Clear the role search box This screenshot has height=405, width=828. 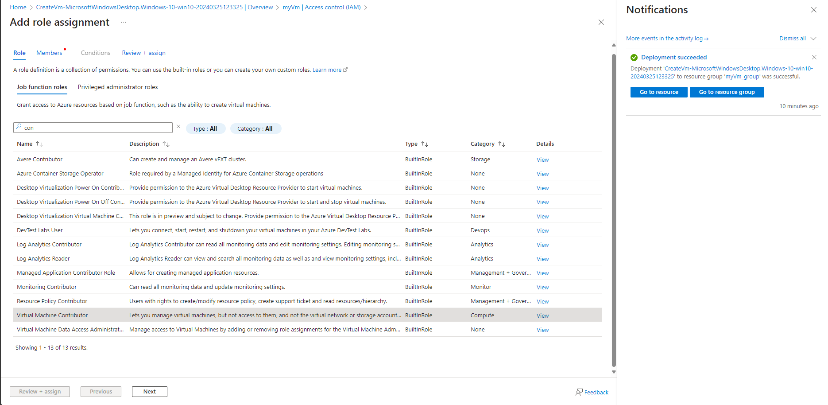[x=178, y=127]
